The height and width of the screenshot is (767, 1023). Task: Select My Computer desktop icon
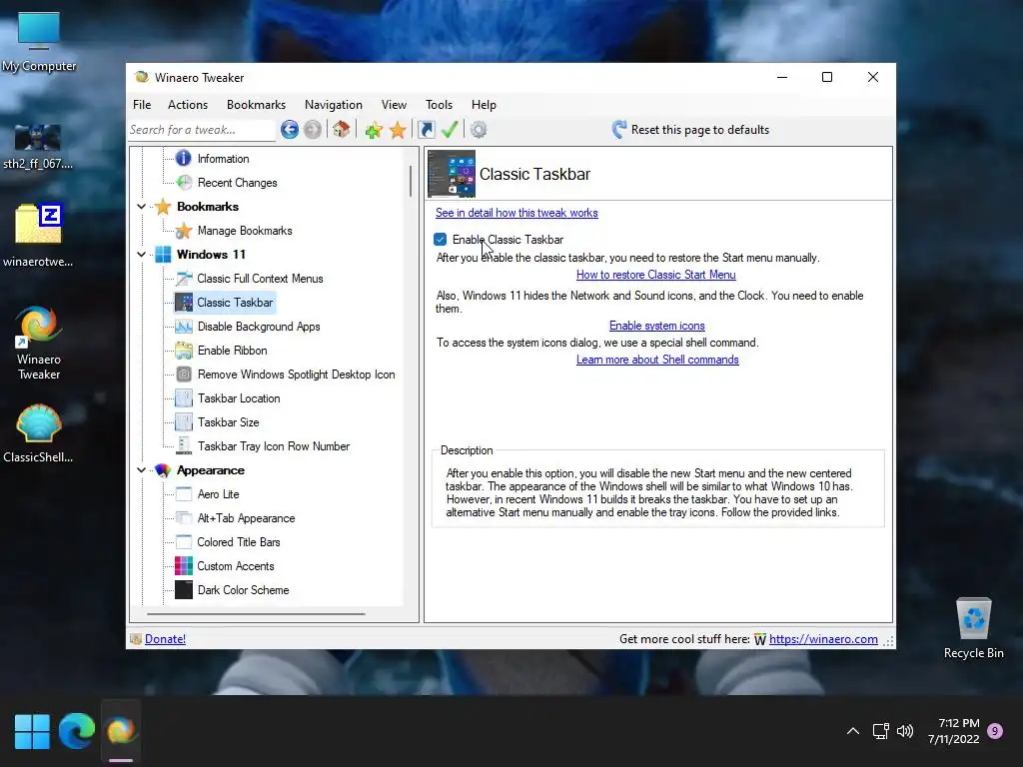pos(39,42)
